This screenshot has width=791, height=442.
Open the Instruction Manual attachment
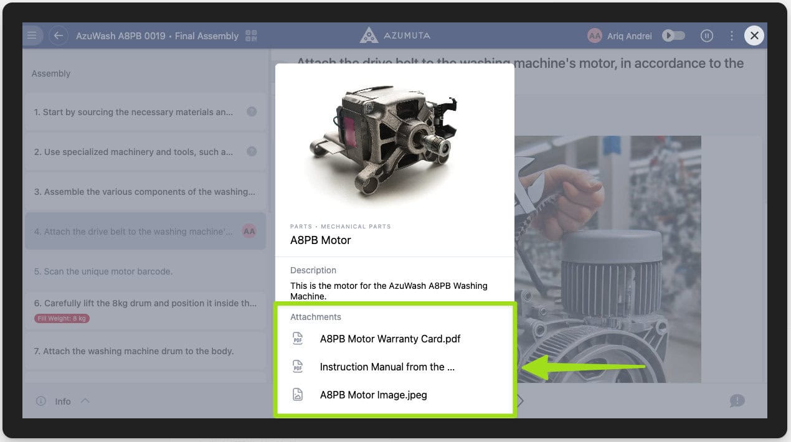point(387,367)
